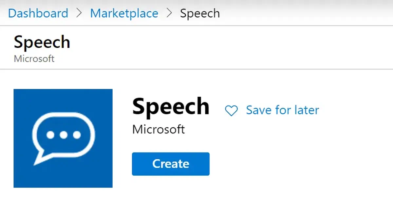Click the chevron after Dashboard in breadcrumb
This screenshot has width=393, height=209.
pos(79,13)
